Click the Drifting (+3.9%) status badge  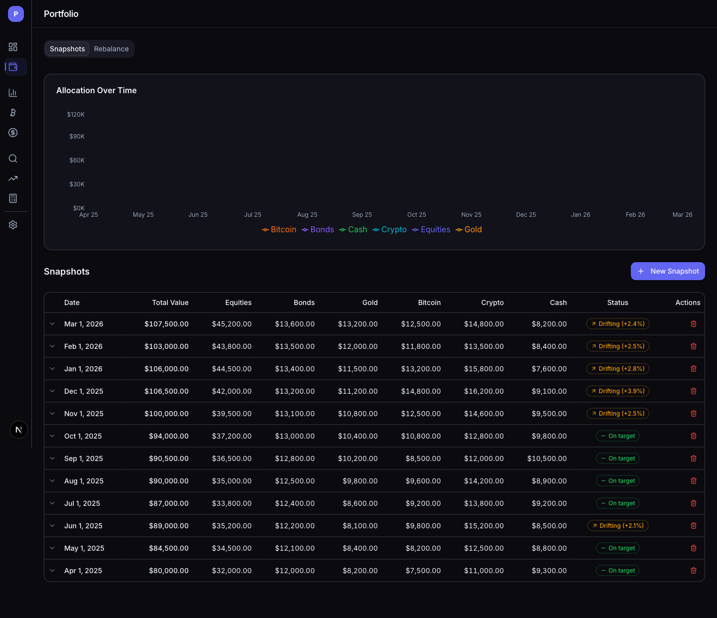click(618, 391)
